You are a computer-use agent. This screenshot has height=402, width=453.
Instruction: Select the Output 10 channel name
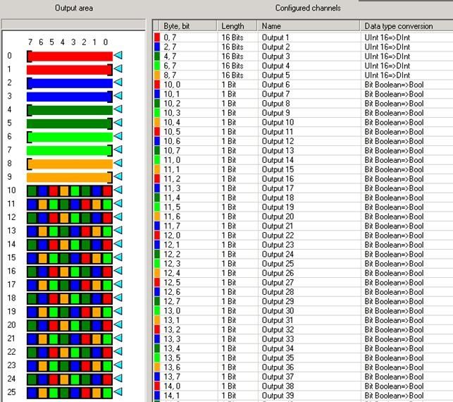[x=278, y=122]
